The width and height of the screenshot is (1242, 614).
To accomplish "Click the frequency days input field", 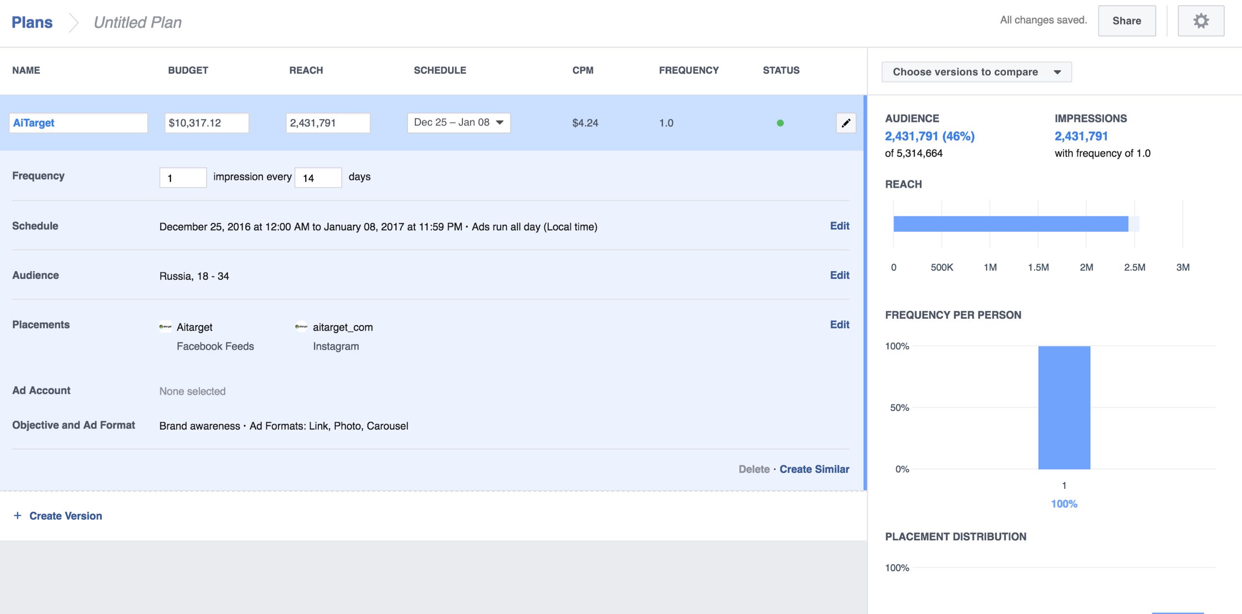I will [318, 178].
